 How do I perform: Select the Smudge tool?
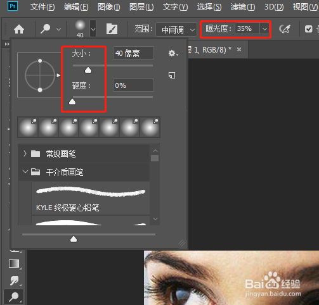click(x=14, y=280)
